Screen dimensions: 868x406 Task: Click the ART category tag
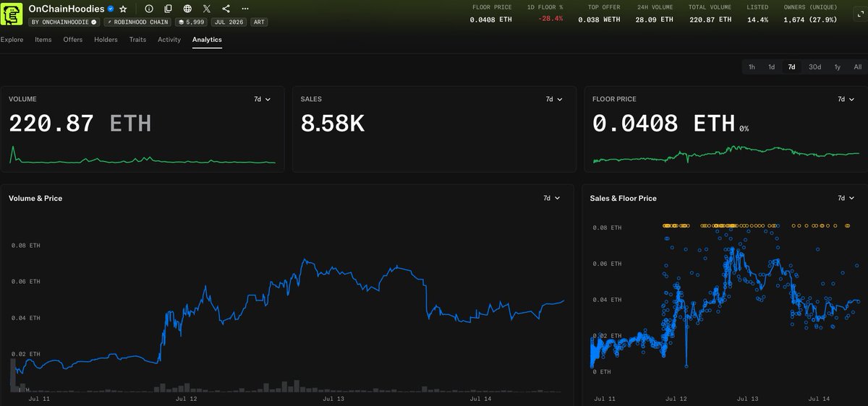pyautogui.click(x=258, y=22)
